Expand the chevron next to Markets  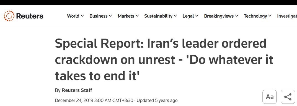(137, 16)
